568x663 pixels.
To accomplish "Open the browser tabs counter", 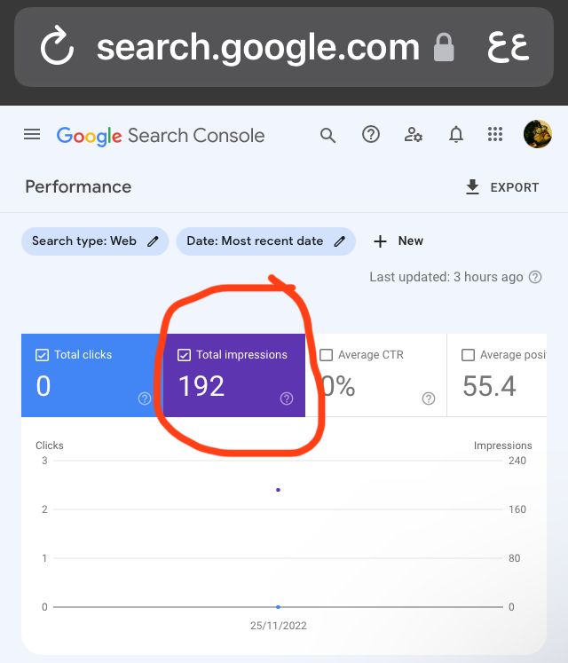I will tap(509, 48).
